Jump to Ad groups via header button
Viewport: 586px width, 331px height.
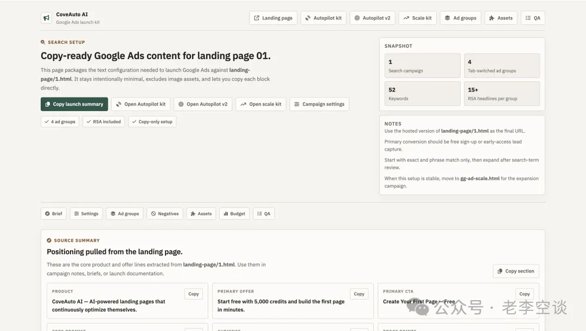point(461,18)
